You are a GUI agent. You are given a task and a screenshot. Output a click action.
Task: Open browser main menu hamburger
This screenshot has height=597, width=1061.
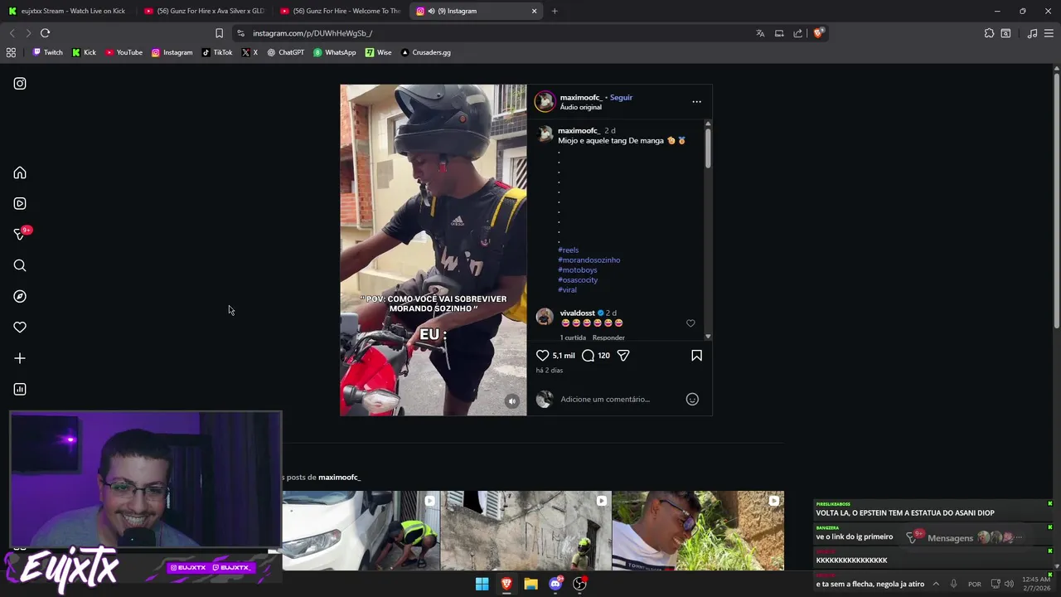tap(1049, 33)
